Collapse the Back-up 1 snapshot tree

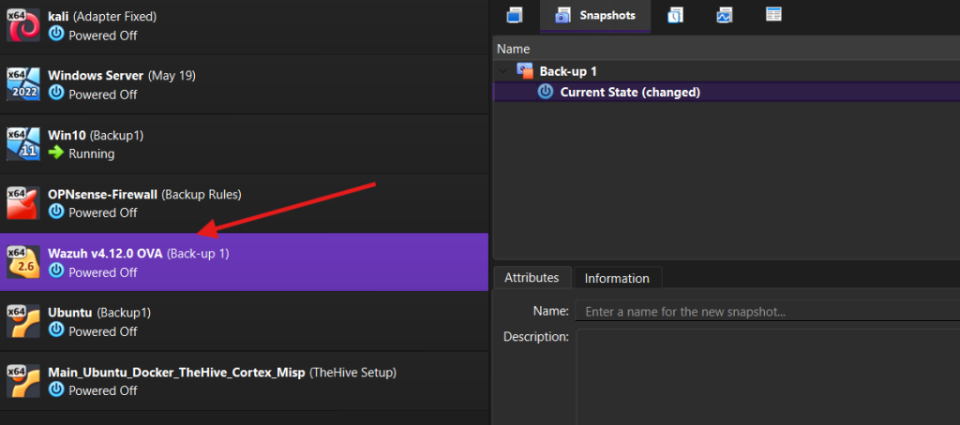tap(503, 71)
